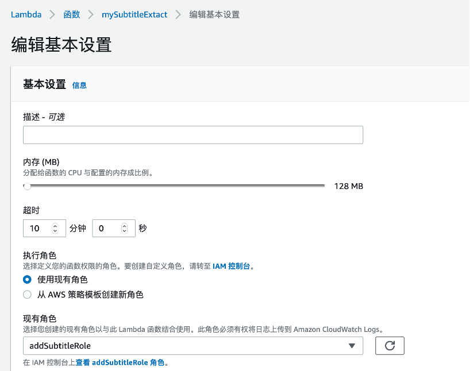Click the memory slider track
The height and width of the screenshot is (371, 470).
point(174,186)
